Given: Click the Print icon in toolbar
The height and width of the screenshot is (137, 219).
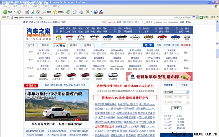Looking at the screenshot, I should [x=81, y=12].
